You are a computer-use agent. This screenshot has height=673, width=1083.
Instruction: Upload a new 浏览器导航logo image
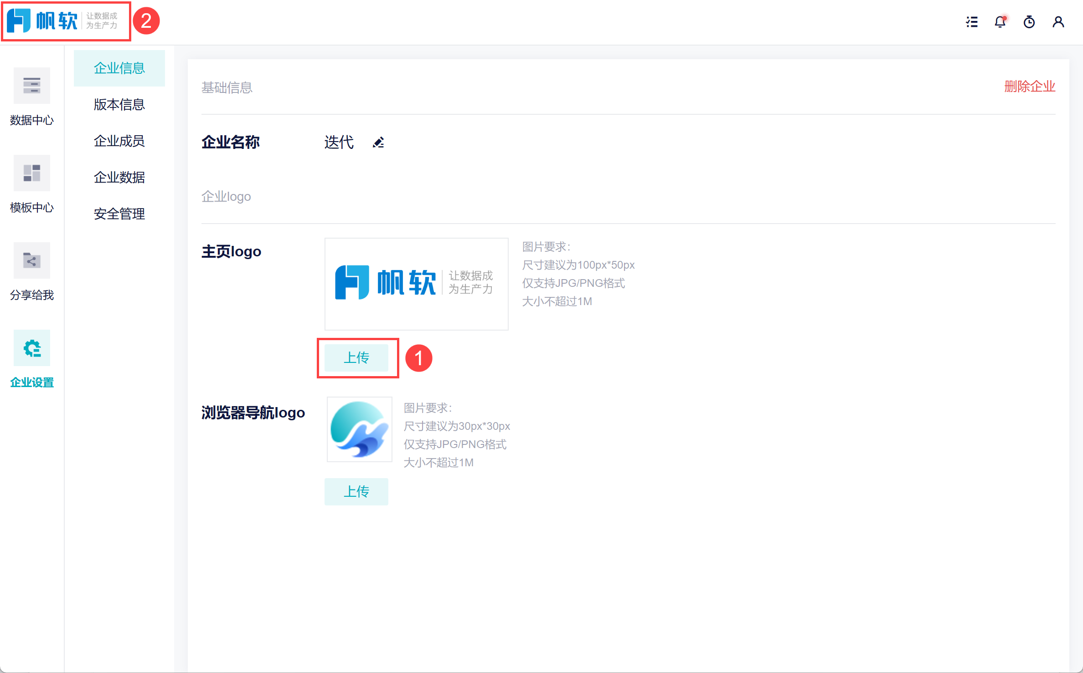356,492
